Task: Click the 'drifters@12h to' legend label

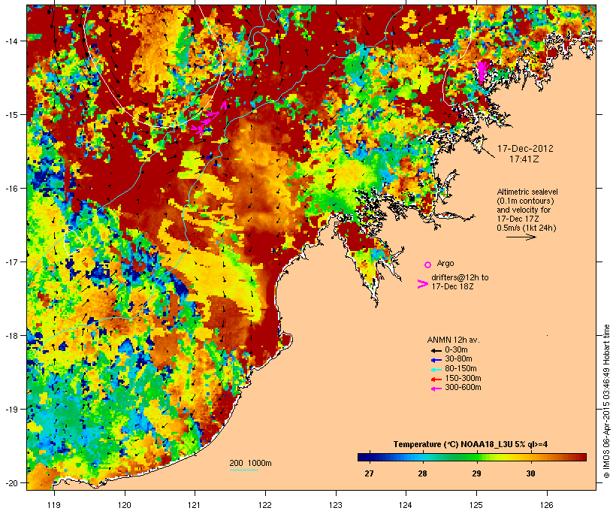Action: coord(460,277)
